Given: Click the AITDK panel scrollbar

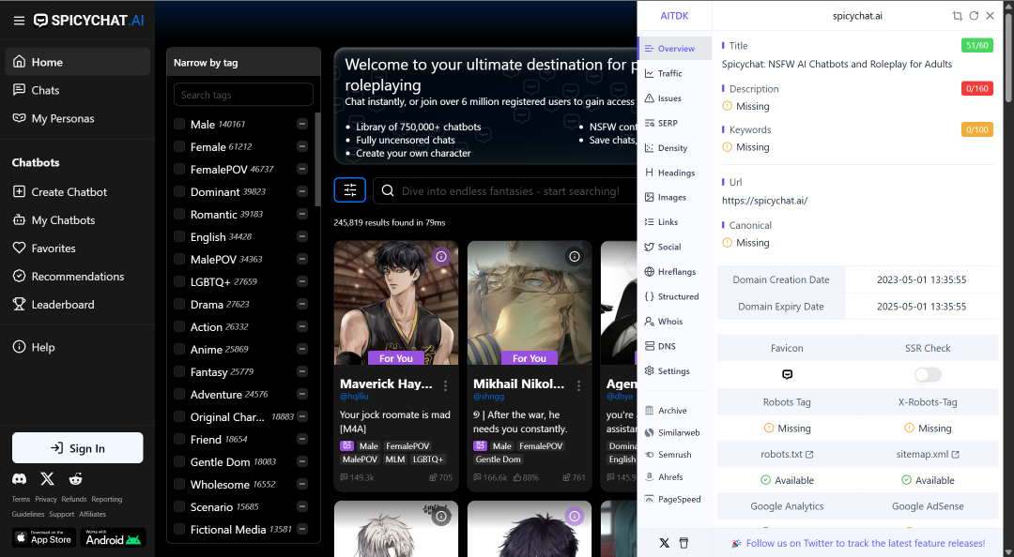Looking at the screenshot, I should click(x=1008, y=58).
